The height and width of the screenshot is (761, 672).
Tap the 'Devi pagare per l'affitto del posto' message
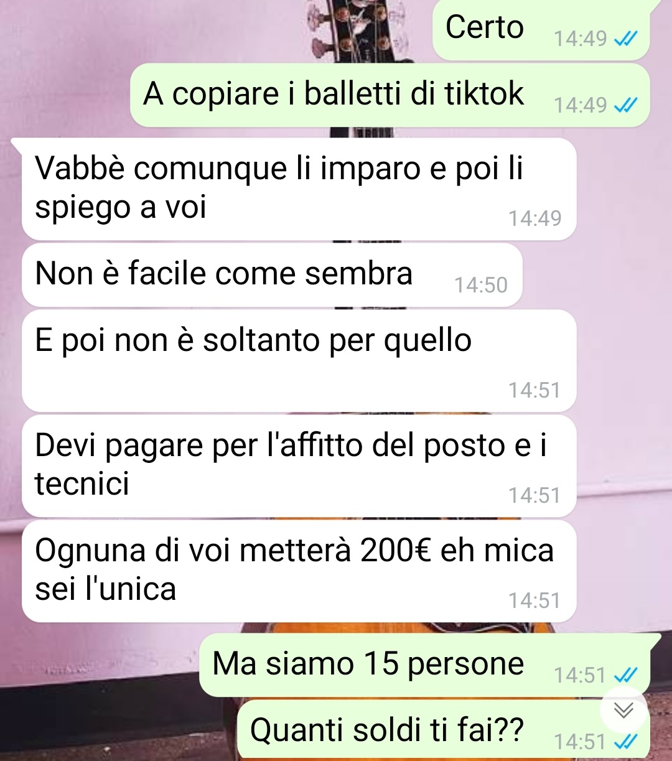(299, 466)
